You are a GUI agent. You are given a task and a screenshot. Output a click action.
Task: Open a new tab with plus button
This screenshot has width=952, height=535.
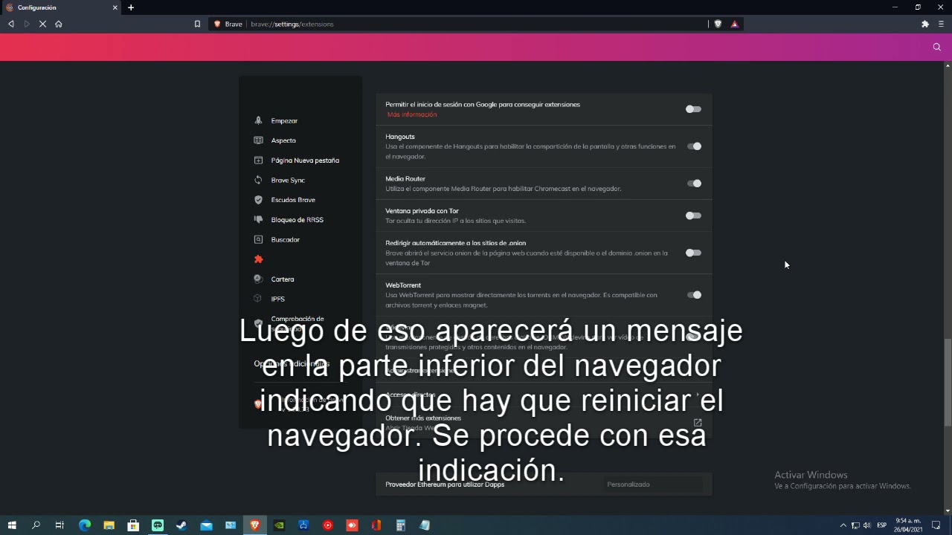[x=131, y=7]
